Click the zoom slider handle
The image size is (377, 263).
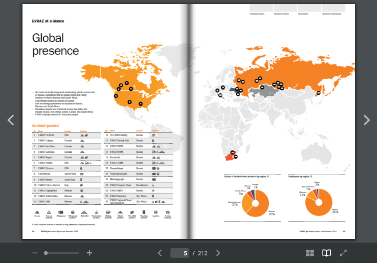pyautogui.click(x=46, y=253)
